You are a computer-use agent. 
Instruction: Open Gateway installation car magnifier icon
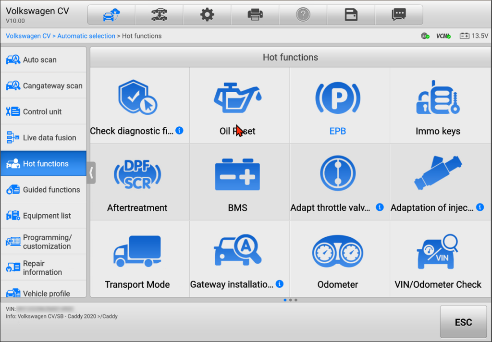(x=237, y=250)
